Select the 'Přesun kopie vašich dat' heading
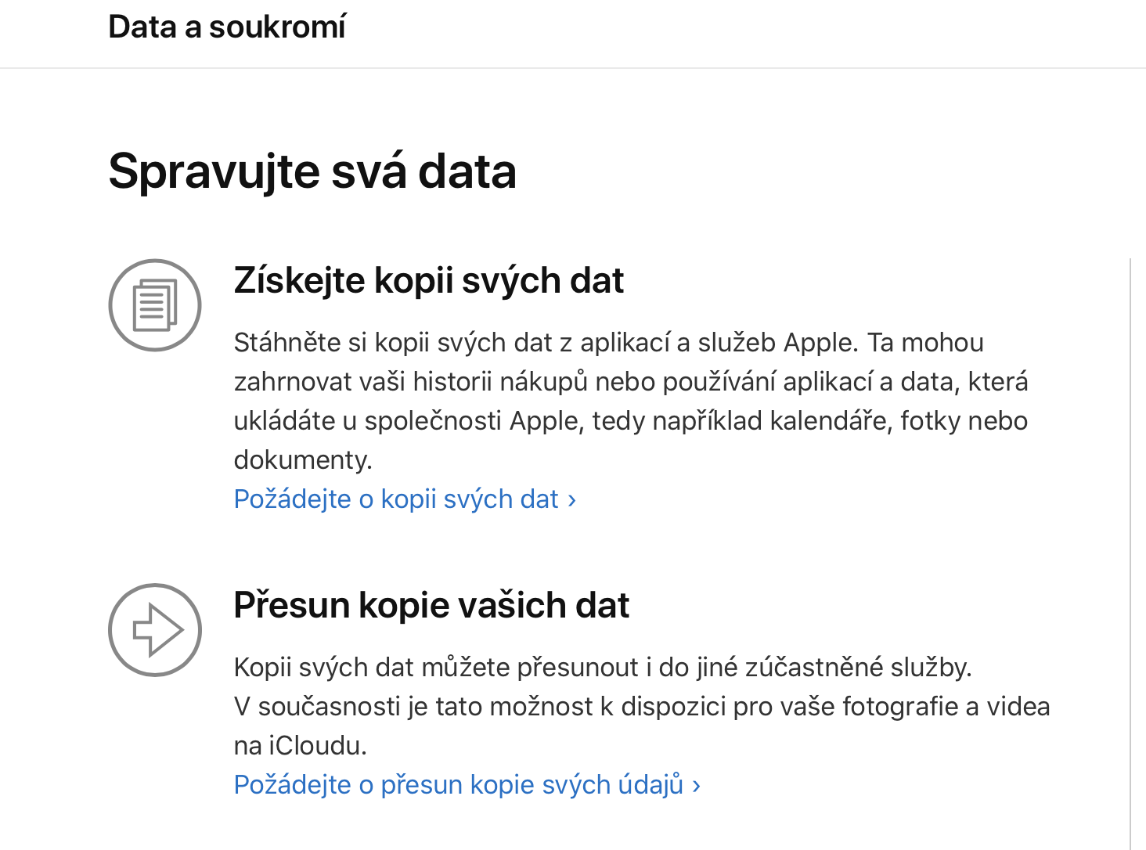This screenshot has height=850, width=1146. (x=431, y=605)
